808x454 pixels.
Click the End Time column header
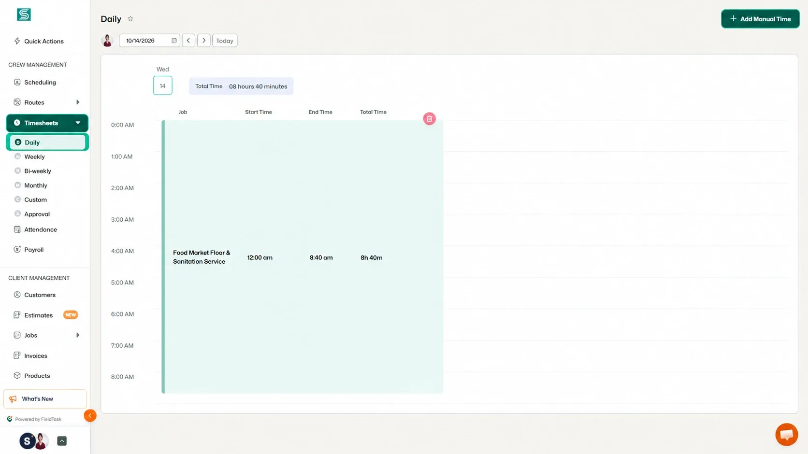(320, 112)
